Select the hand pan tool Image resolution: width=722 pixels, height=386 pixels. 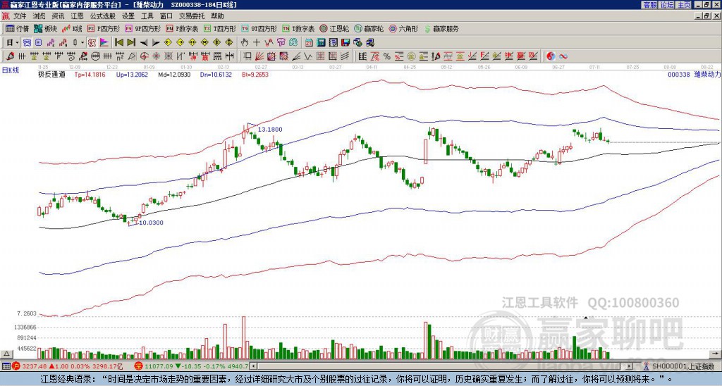coord(244,42)
